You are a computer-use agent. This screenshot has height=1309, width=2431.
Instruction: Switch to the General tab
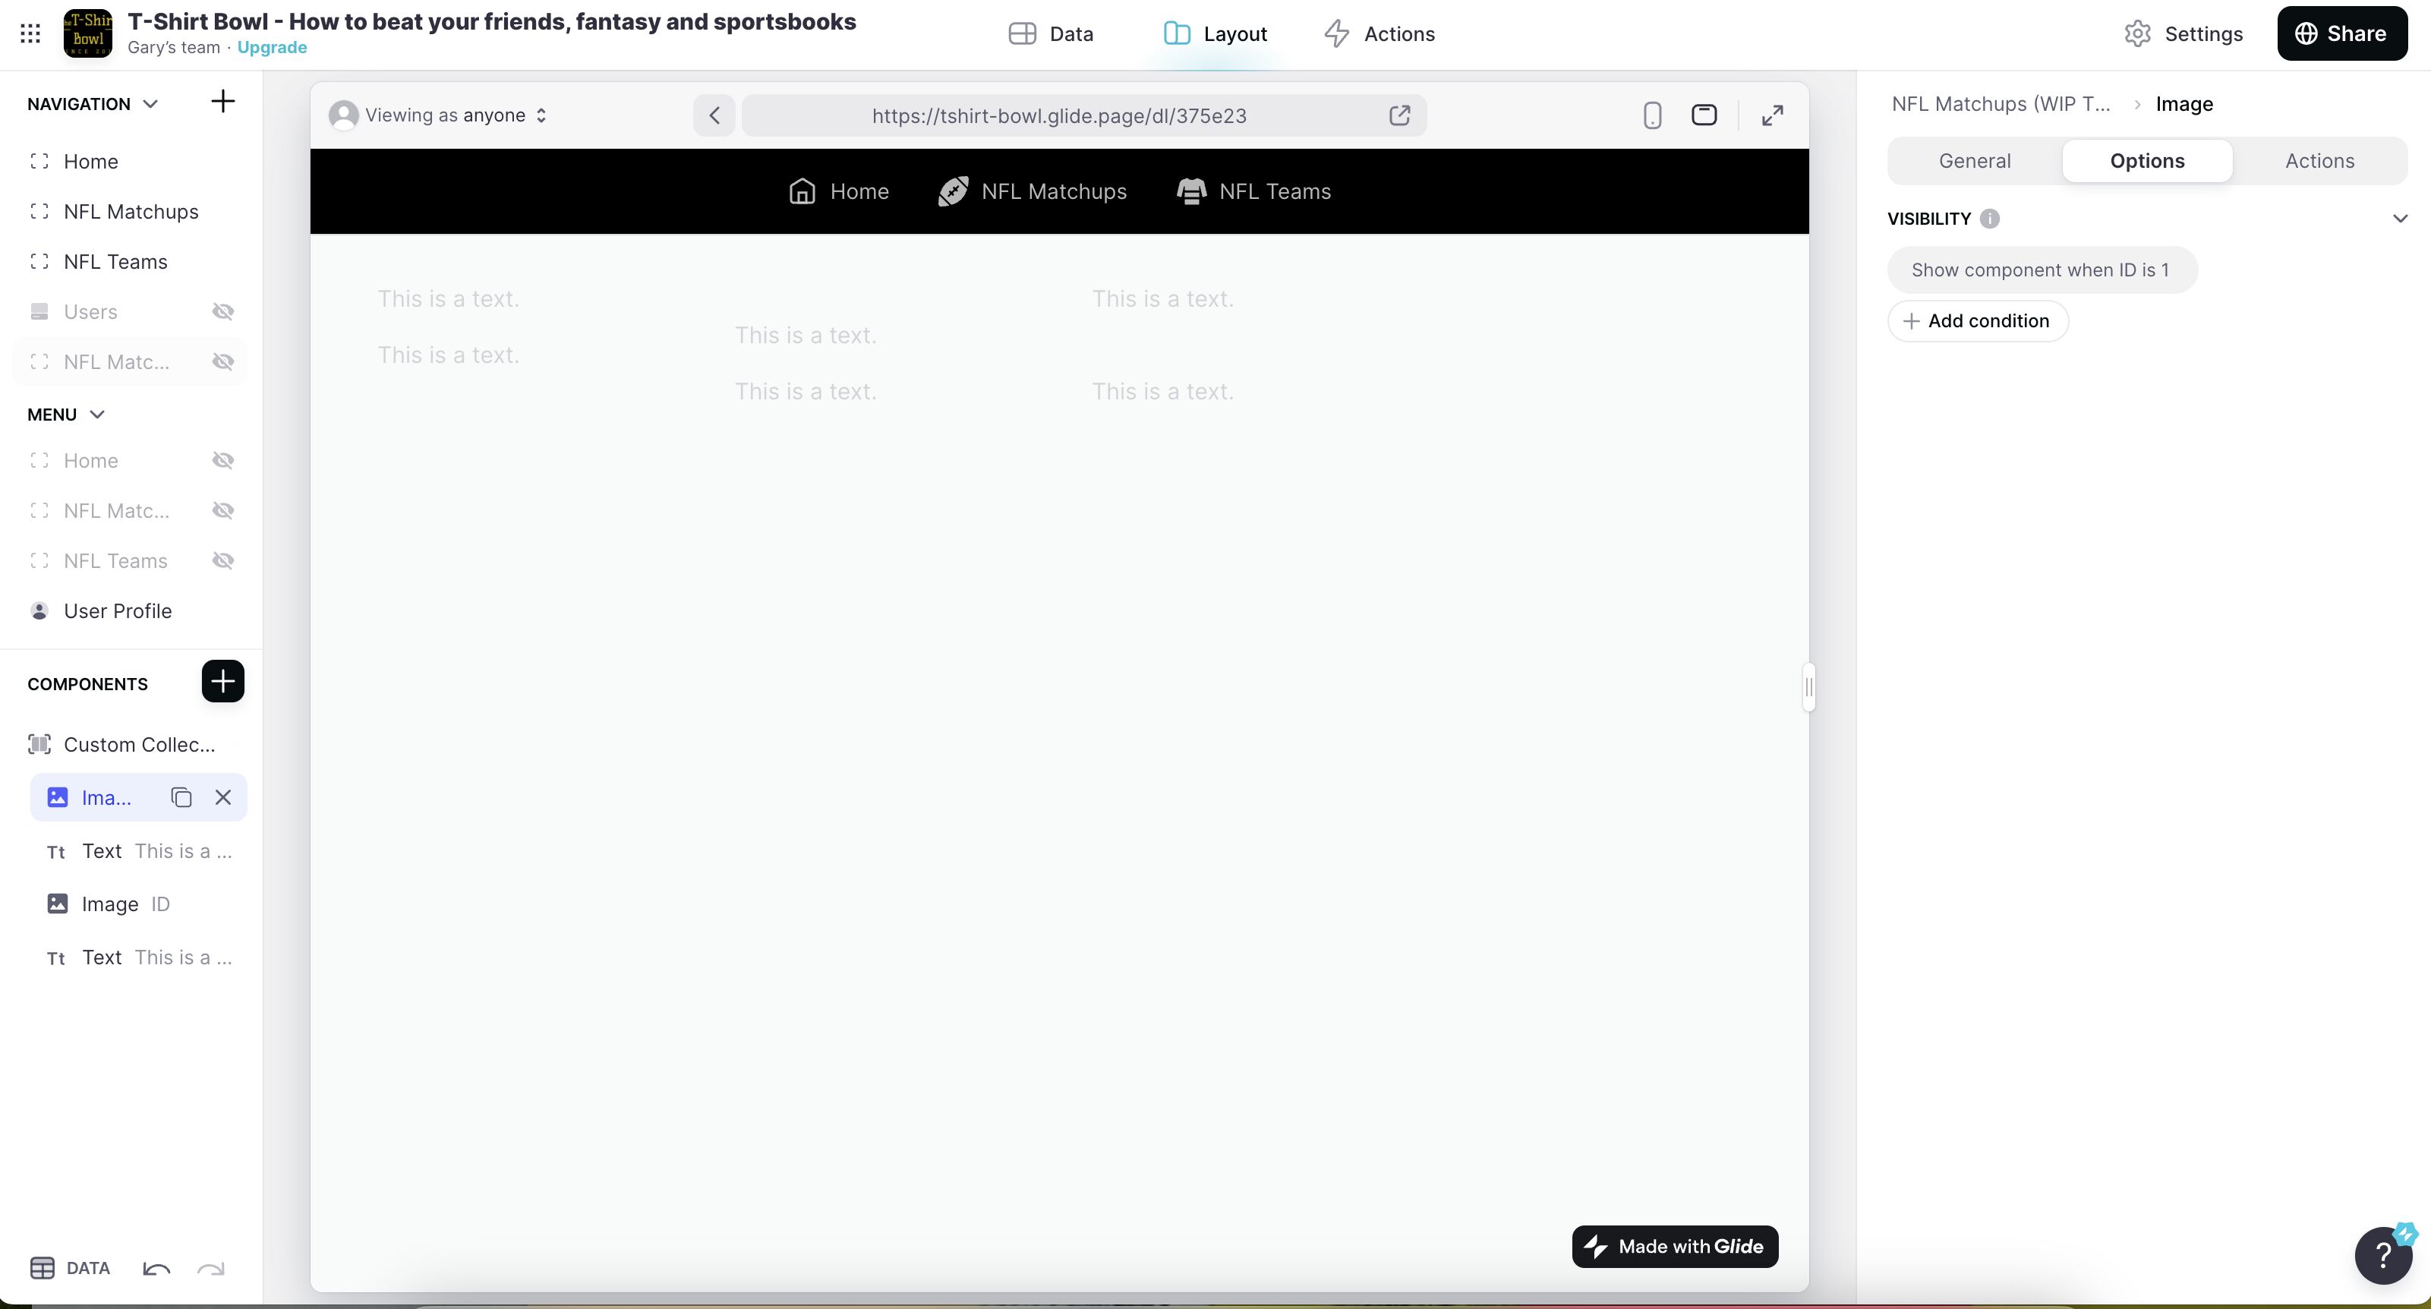[1974, 160]
